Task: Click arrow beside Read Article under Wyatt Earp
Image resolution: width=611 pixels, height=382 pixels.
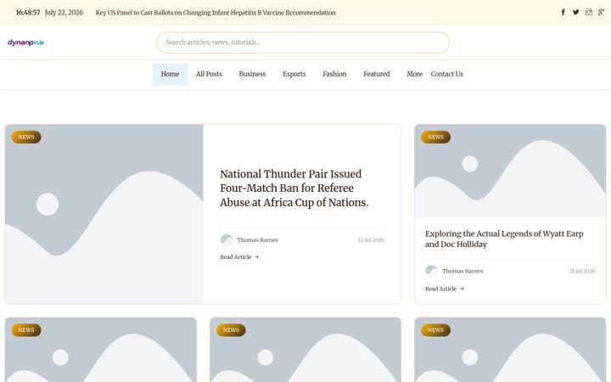Action: coord(462,289)
